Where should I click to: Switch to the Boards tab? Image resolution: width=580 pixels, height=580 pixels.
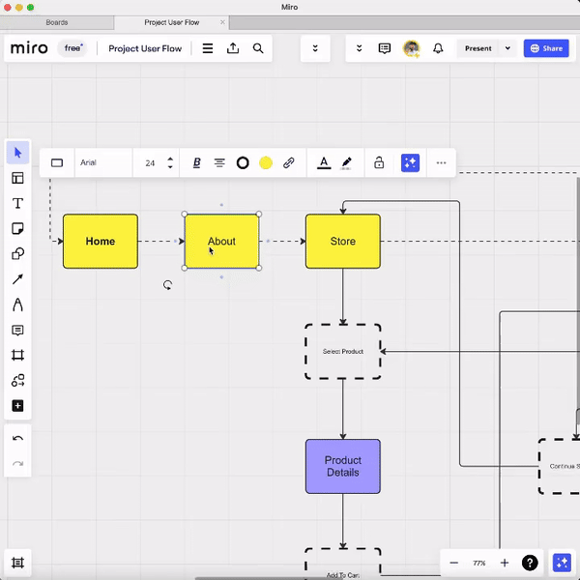click(57, 22)
